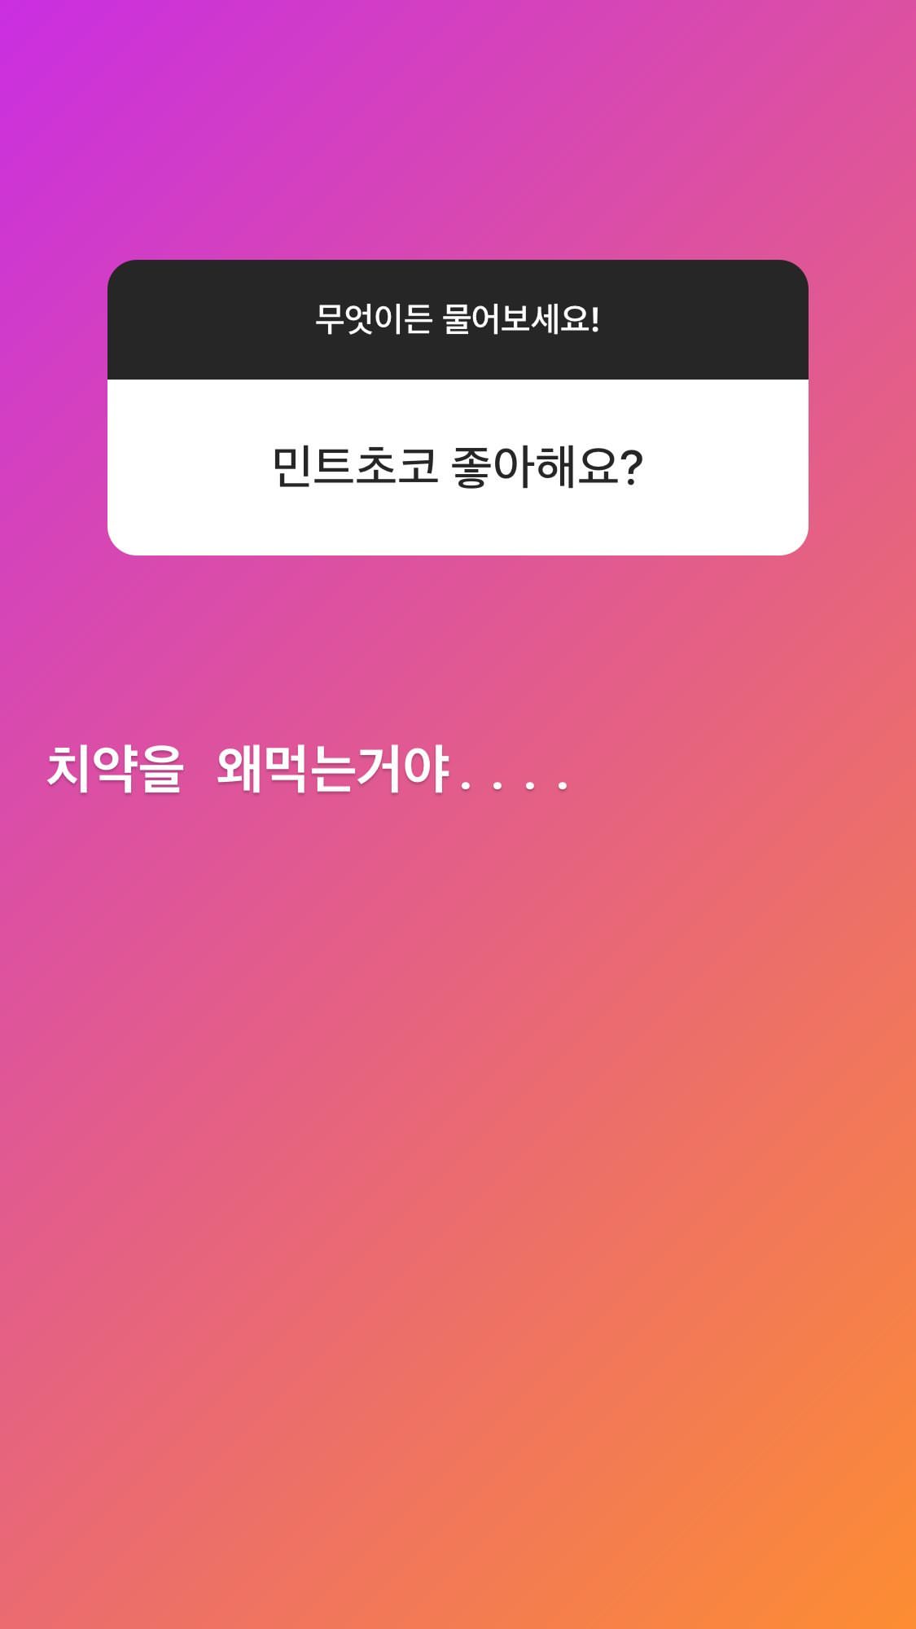Tap the caption '치약을 왜먹는거야'

click(248, 769)
